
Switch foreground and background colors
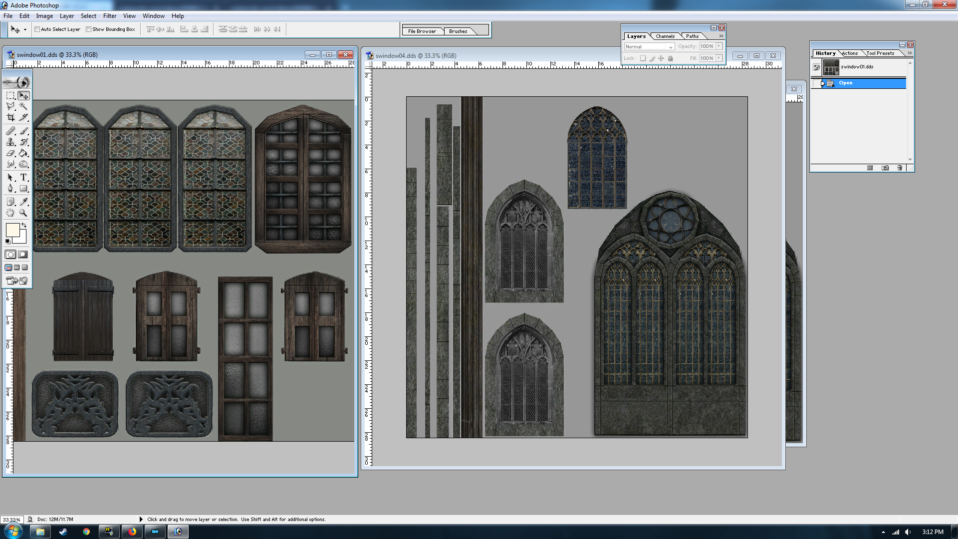24,226
